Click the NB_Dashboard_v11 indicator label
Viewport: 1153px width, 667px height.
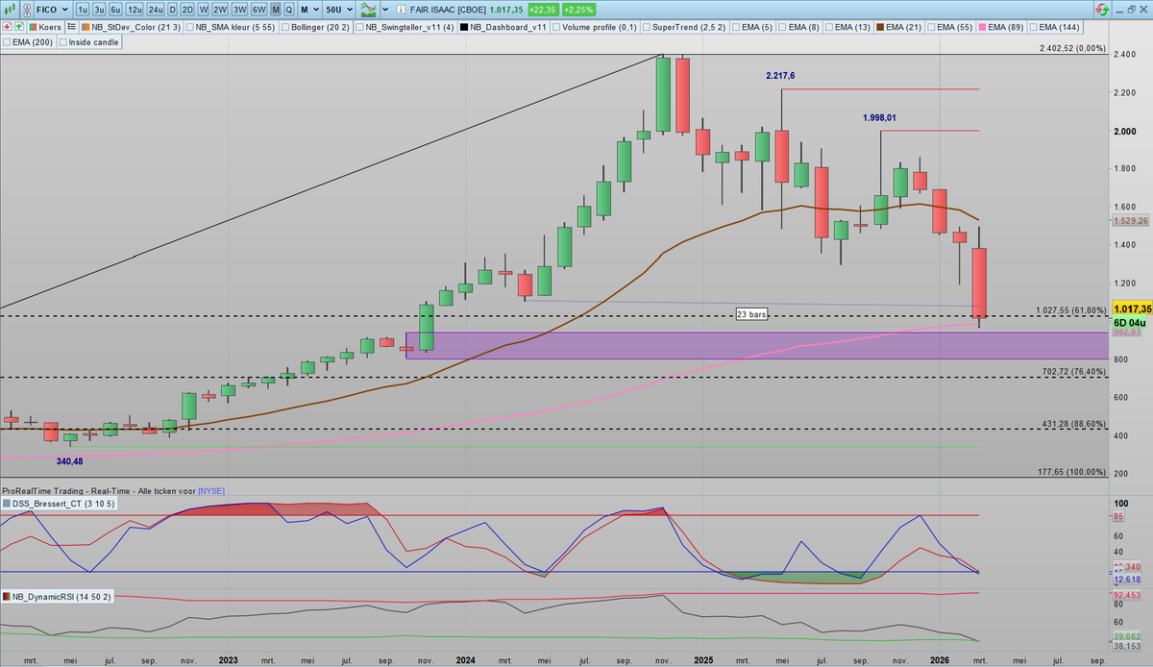507,27
